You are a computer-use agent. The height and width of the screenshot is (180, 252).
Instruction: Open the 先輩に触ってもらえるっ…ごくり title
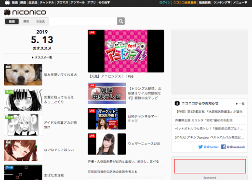[59, 100]
